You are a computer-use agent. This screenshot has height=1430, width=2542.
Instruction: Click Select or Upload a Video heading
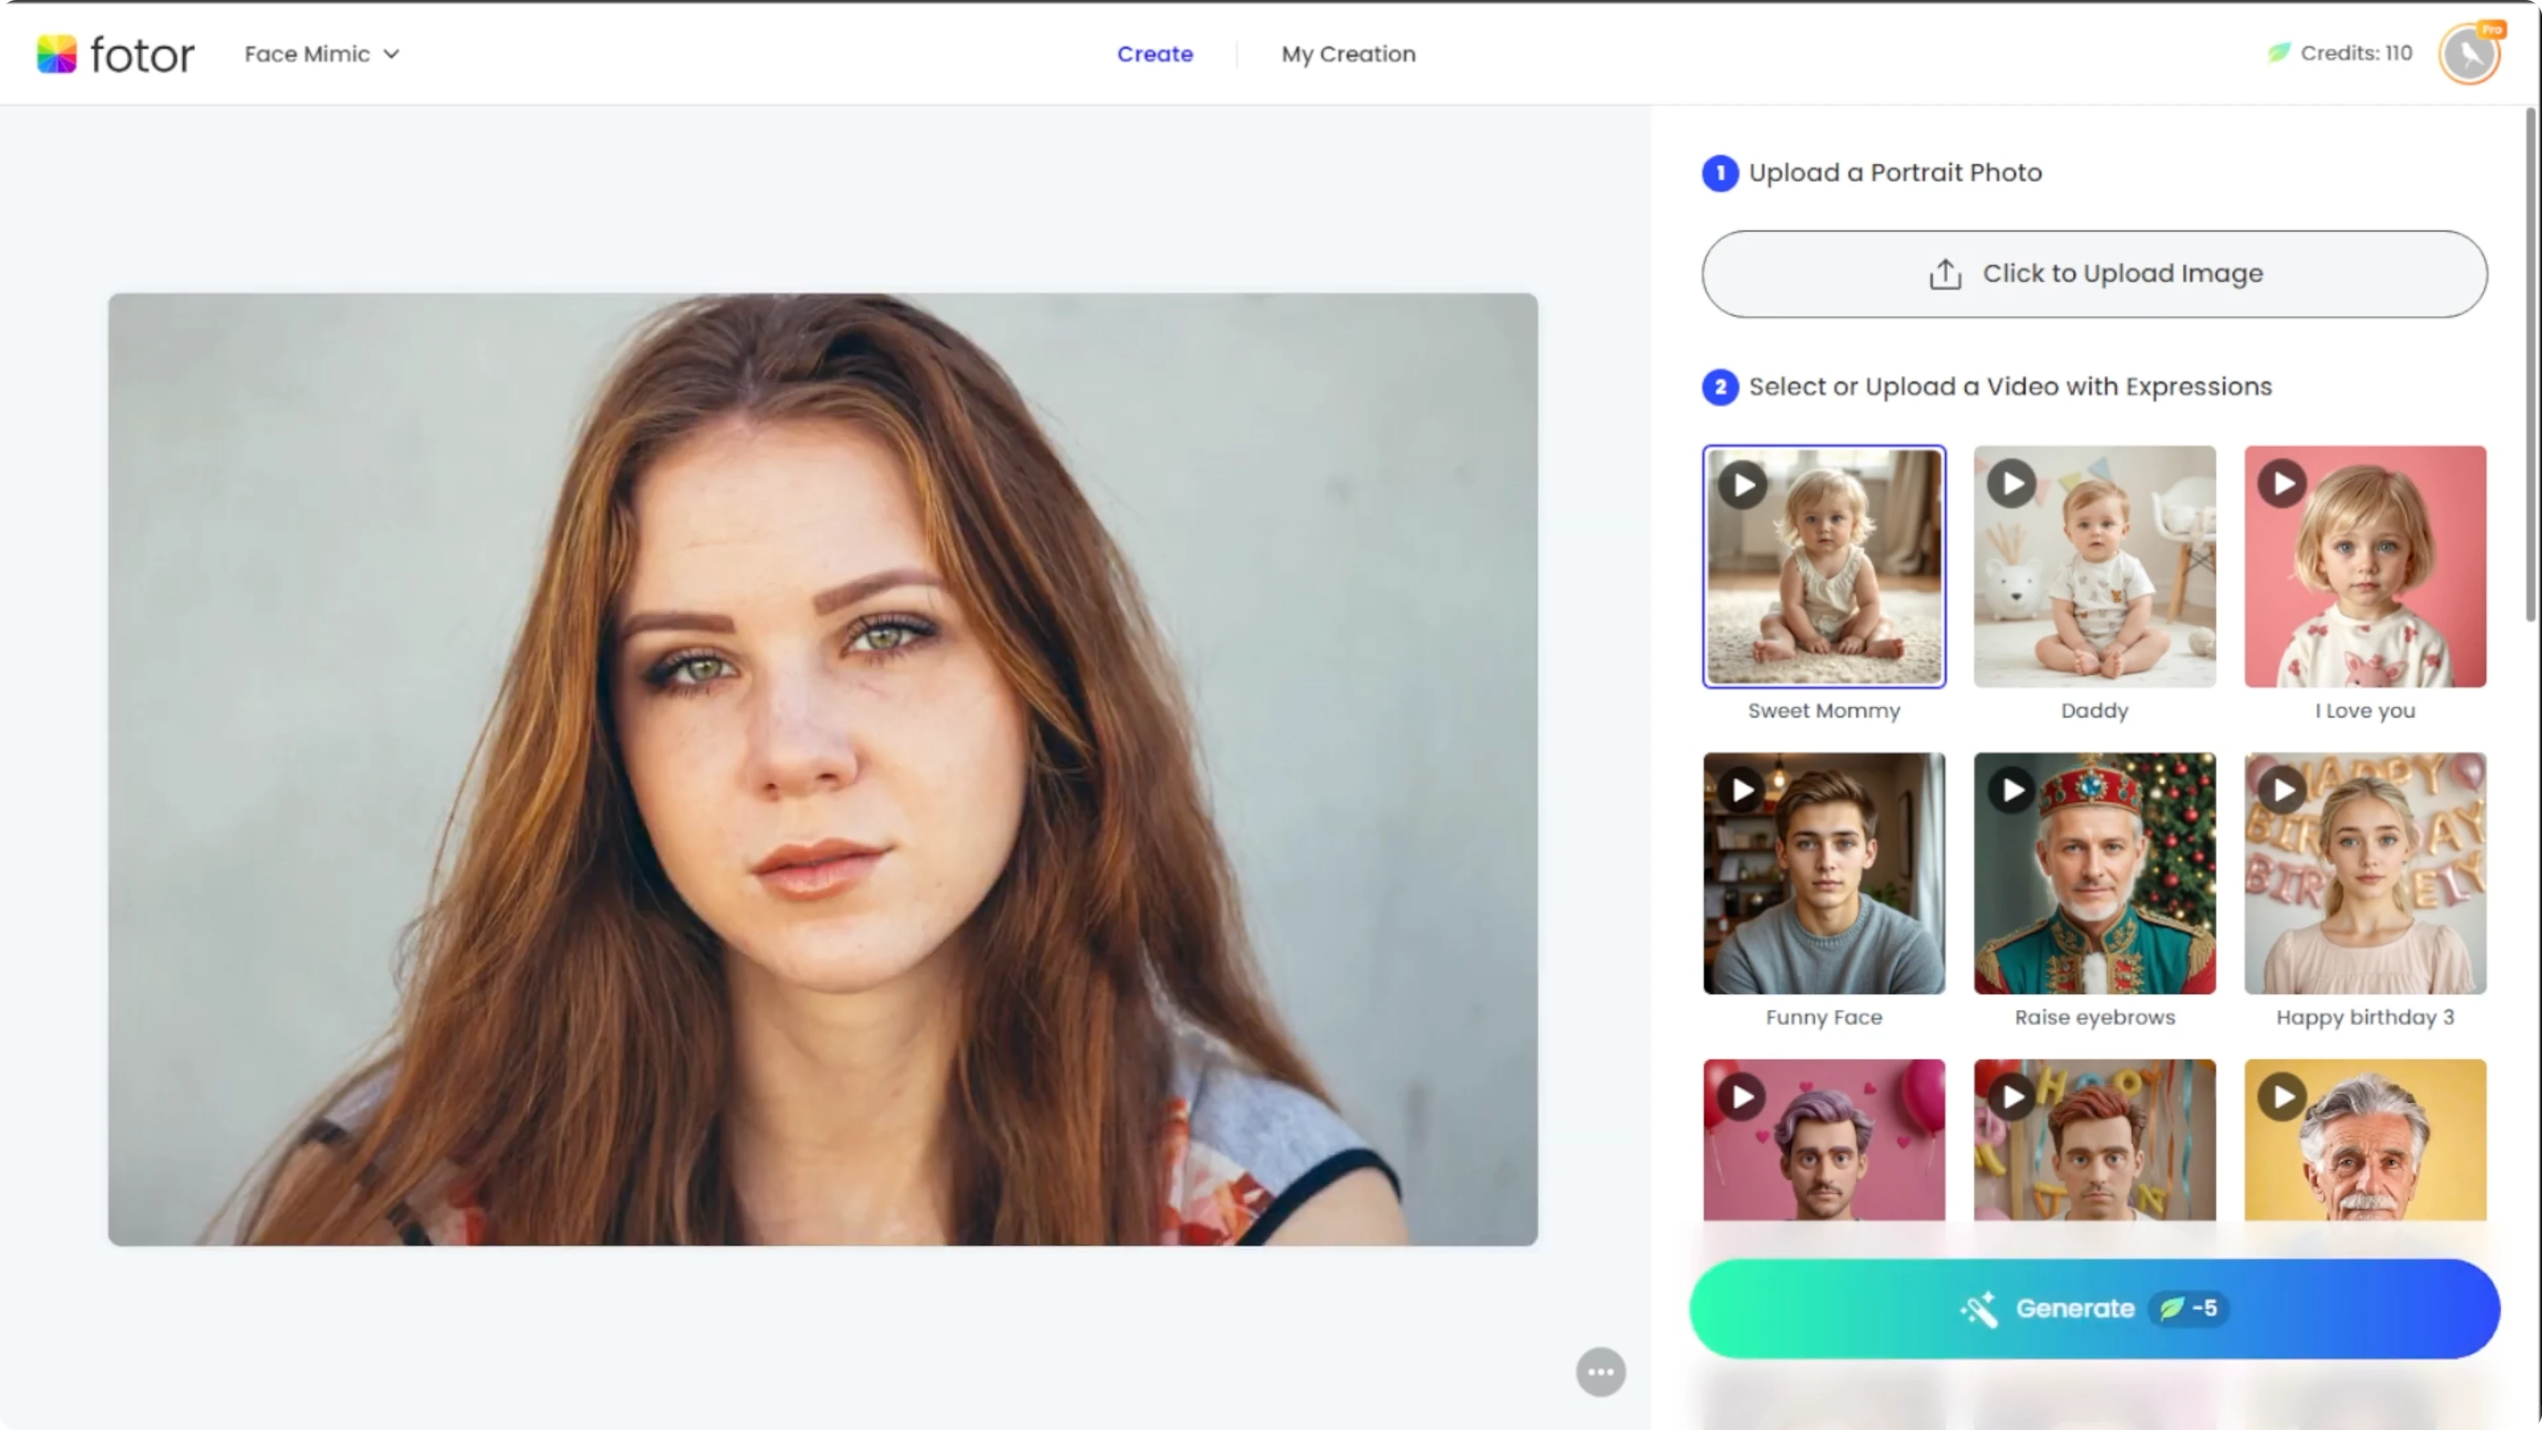tap(2010, 387)
